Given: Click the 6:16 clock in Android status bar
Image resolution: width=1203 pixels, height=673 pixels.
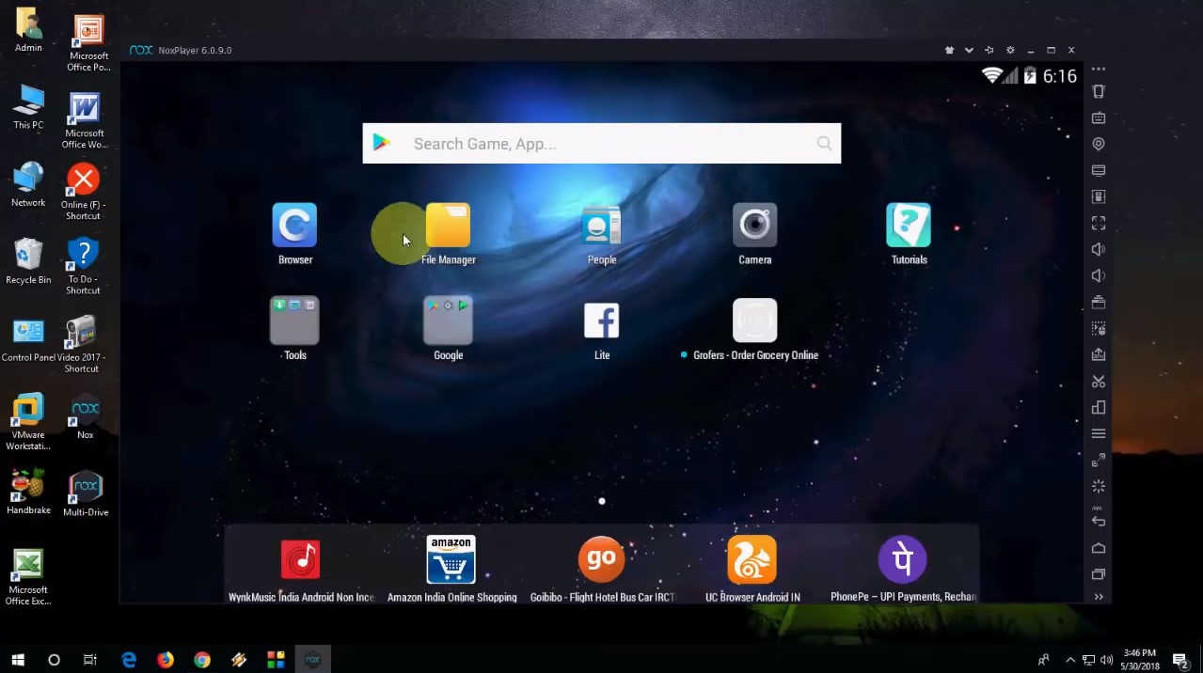Looking at the screenshot, I should (1059, 76).
